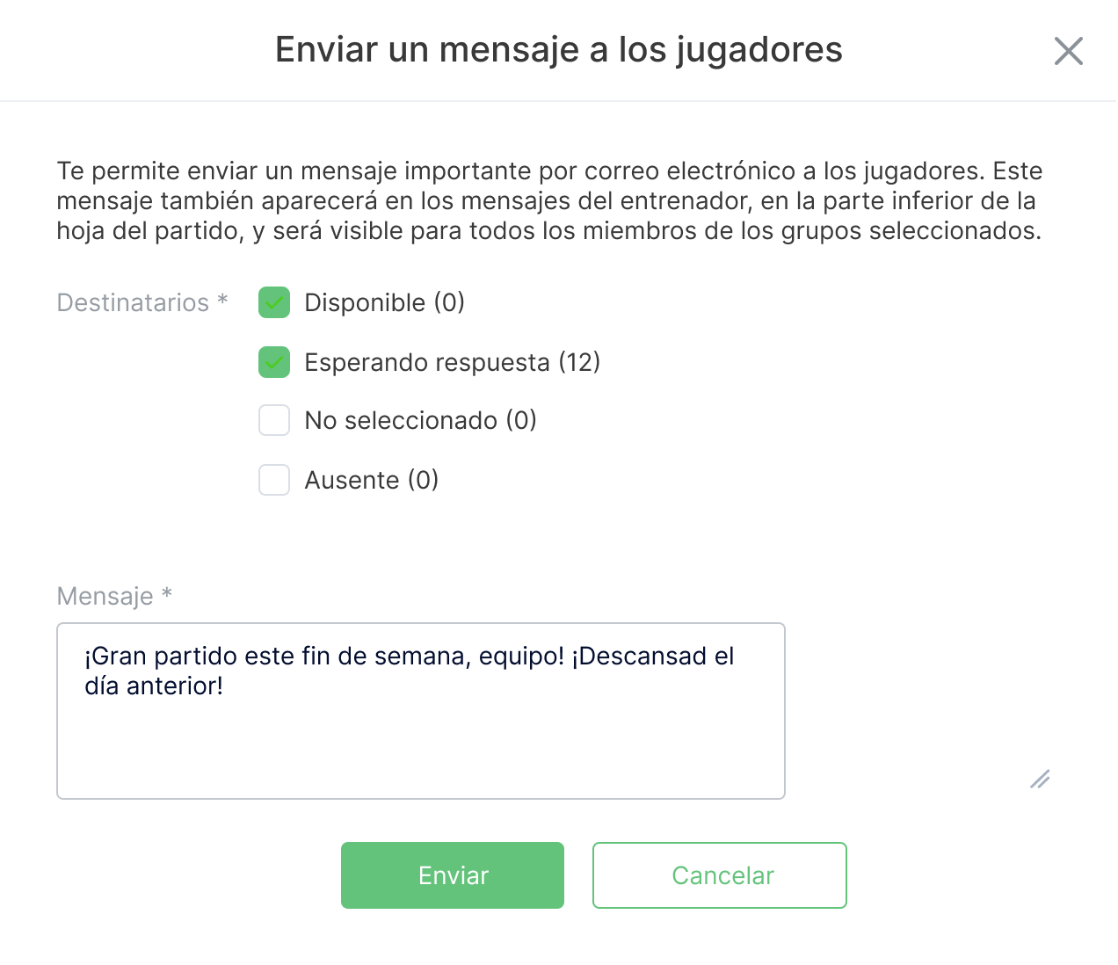Check the Ausente (0) recipients checkbox

(273, 480)
